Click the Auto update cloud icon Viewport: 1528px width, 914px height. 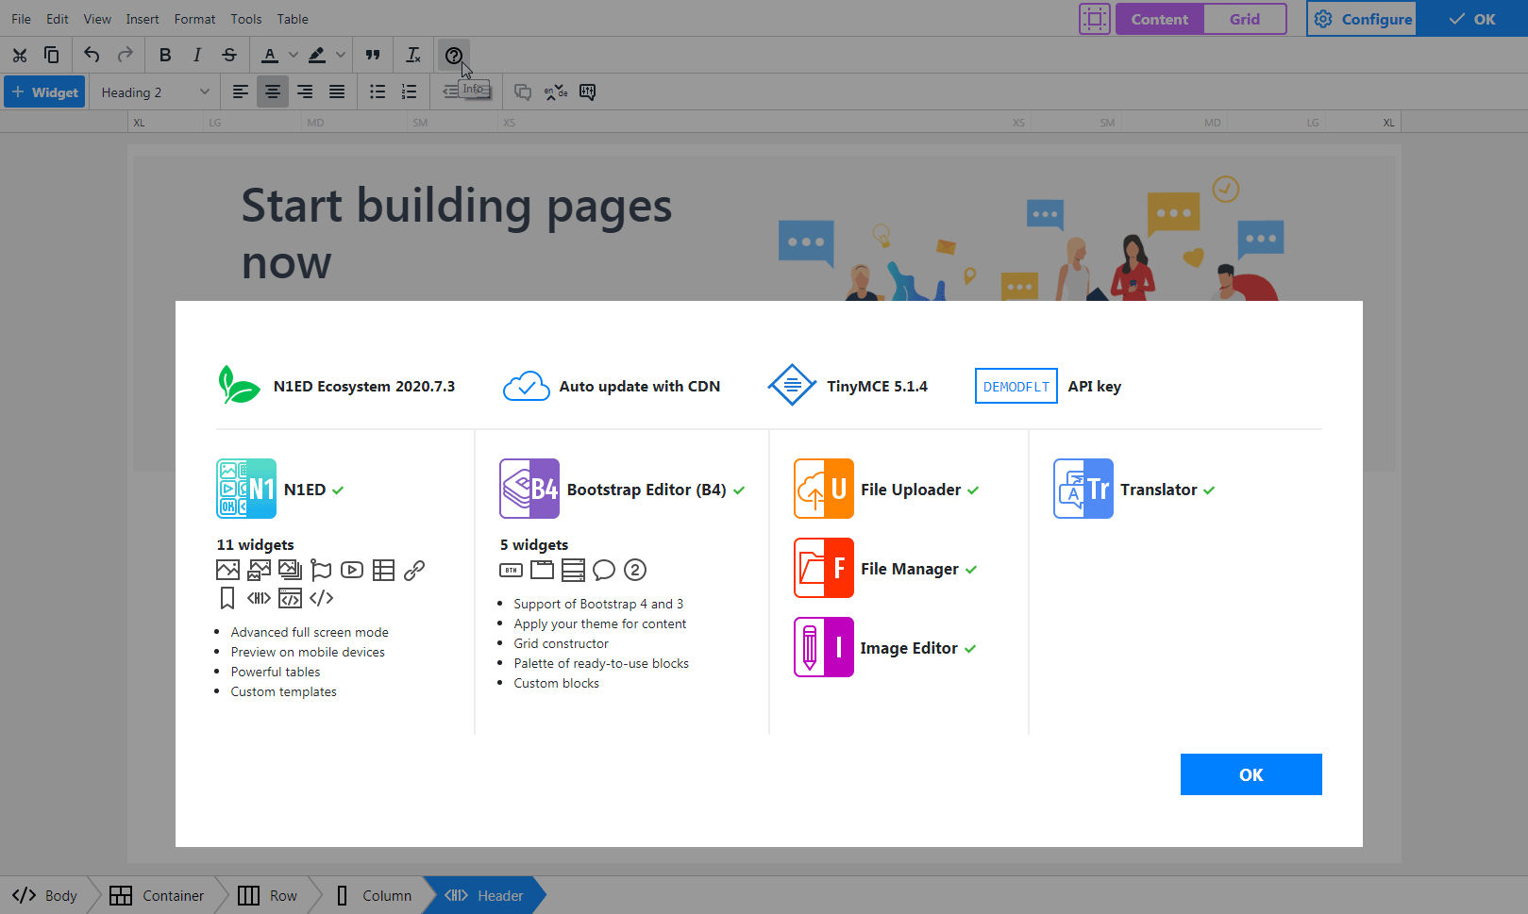(x=527, y=386)
